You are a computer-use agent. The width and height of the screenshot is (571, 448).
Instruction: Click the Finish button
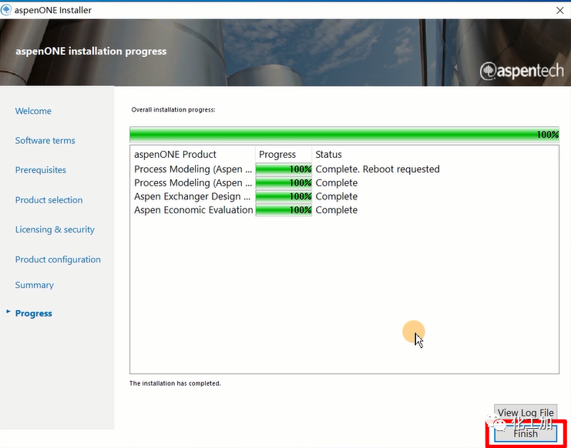[x=526, y=433]
